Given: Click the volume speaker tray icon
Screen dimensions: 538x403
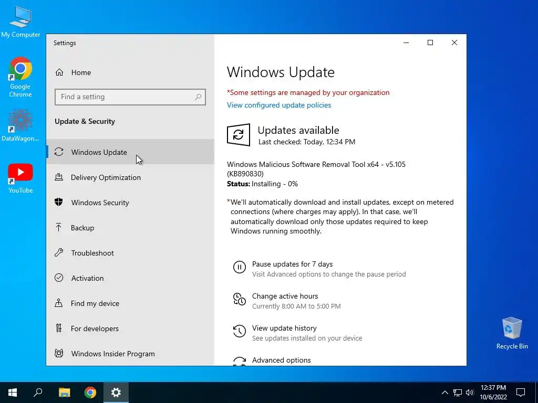Looking at the screenshot, I should [470, 393].
